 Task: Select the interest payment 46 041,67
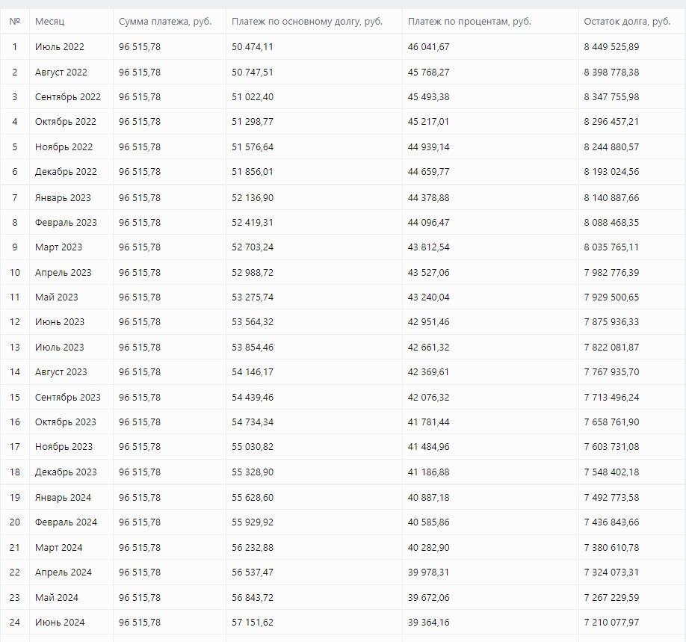[429, 47]
